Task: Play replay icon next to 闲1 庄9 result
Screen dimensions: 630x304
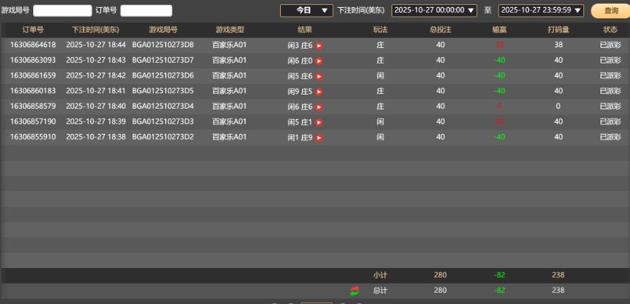Action: pyautogui.click(x=319, y=138)
